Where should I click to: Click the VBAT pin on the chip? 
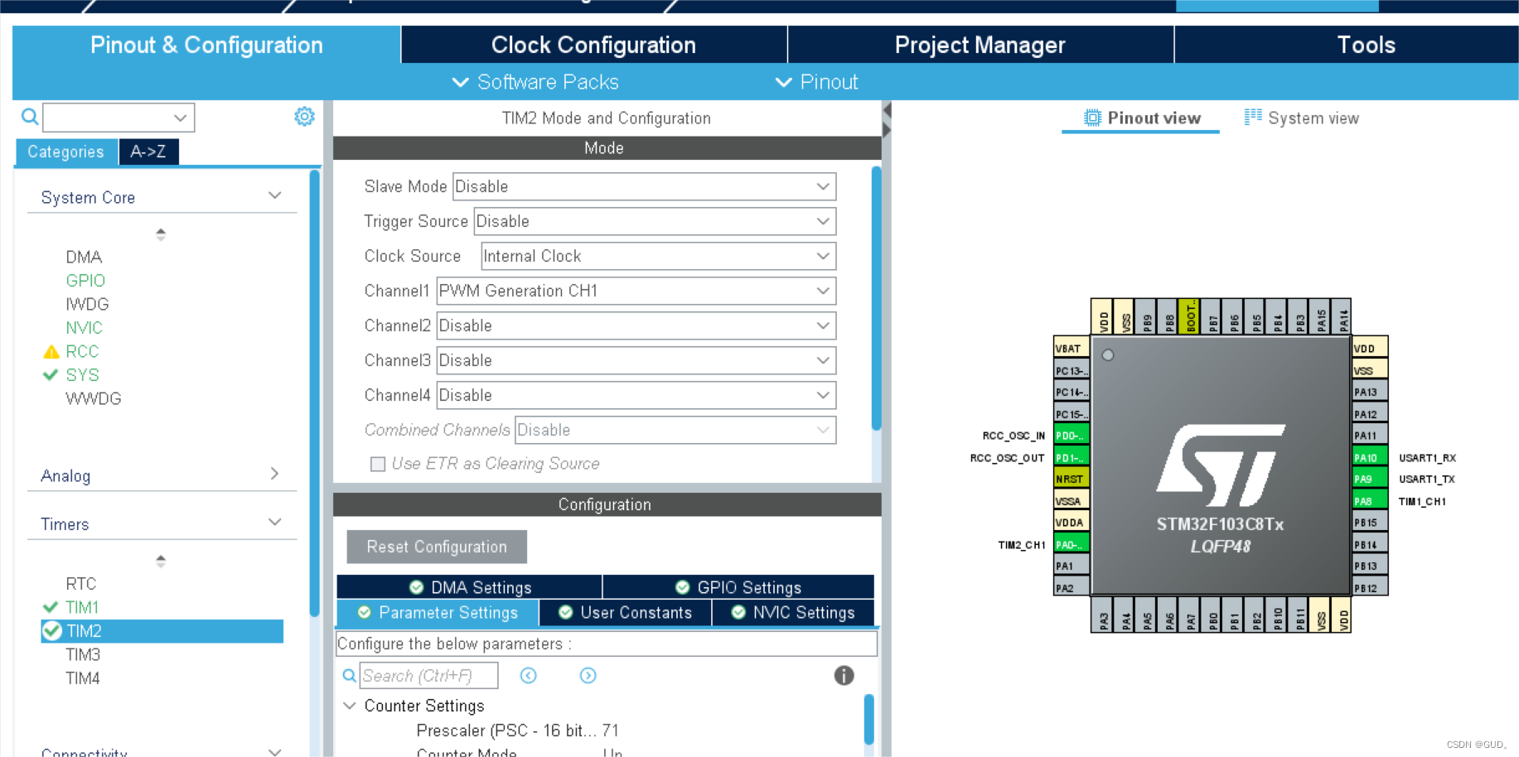[x=1072, y=349]
